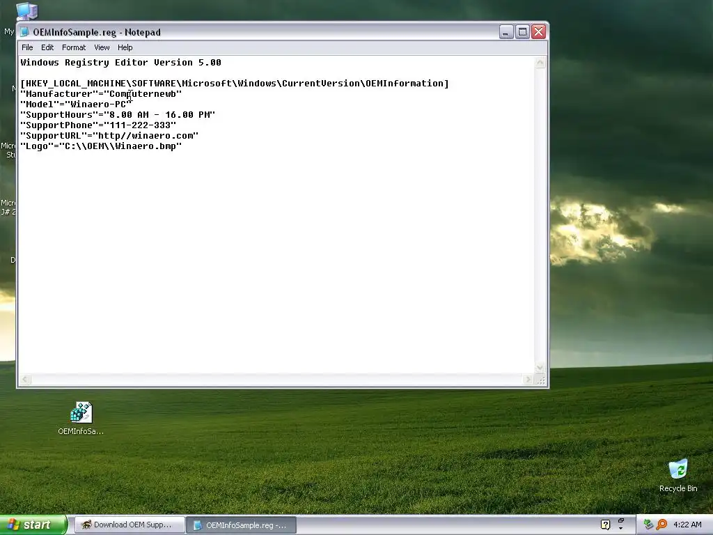The width and height of the screenshot is (713, 535).
Task: Click the vertical scrollbar down arrow
Action: coord(540,367)
